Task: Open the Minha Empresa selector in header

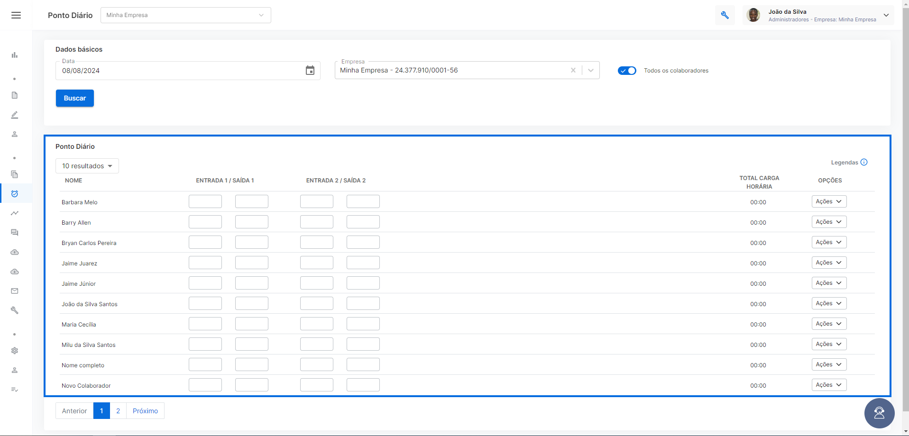Action: click(186, 15)
